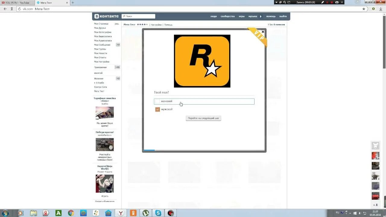Open recorder dropdown arrow menu
The image size is (386, 217).
[276, 2]
